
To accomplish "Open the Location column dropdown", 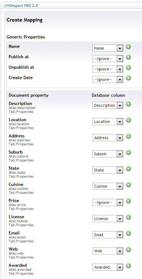I will pos(107,122).
